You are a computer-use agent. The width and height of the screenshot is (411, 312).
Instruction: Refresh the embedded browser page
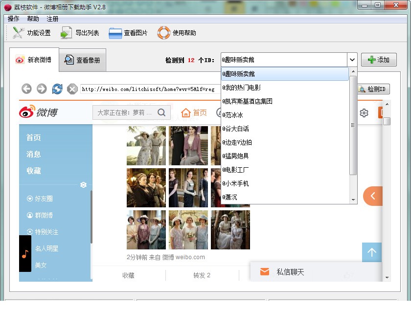click(57, 89)
